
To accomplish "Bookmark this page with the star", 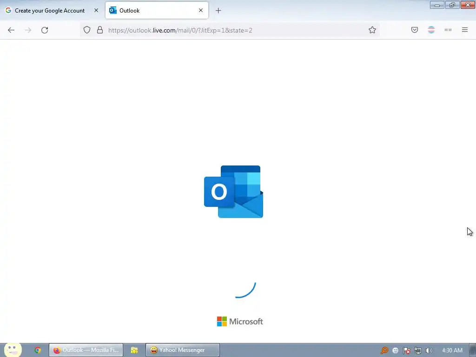I will click(x=372, y=30).
